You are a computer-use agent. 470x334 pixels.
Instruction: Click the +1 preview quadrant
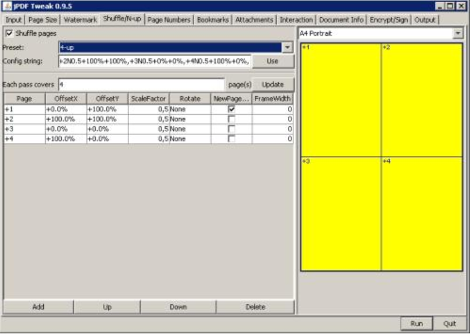coord(341,100)
